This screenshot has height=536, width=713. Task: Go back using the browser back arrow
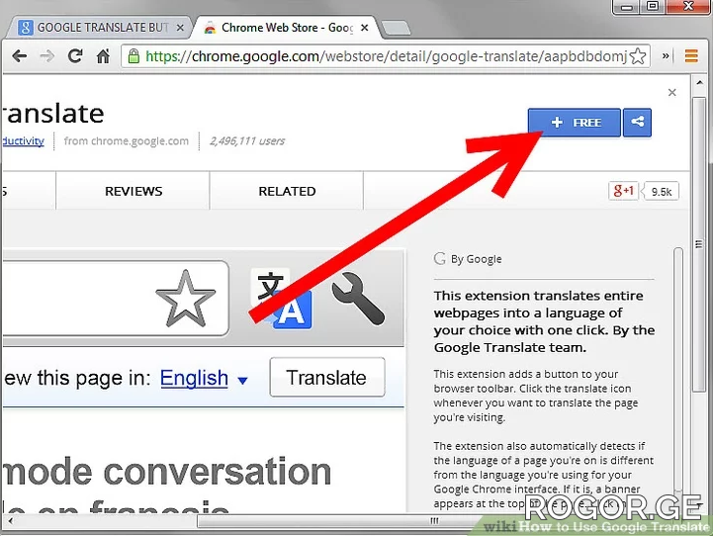pyautogui.click(x=19, y=56)
